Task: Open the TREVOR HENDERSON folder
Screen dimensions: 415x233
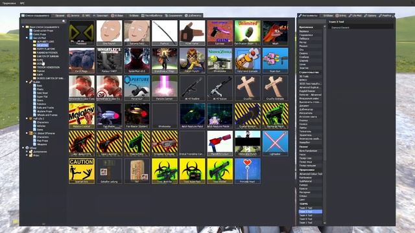Action: (46, 67)
